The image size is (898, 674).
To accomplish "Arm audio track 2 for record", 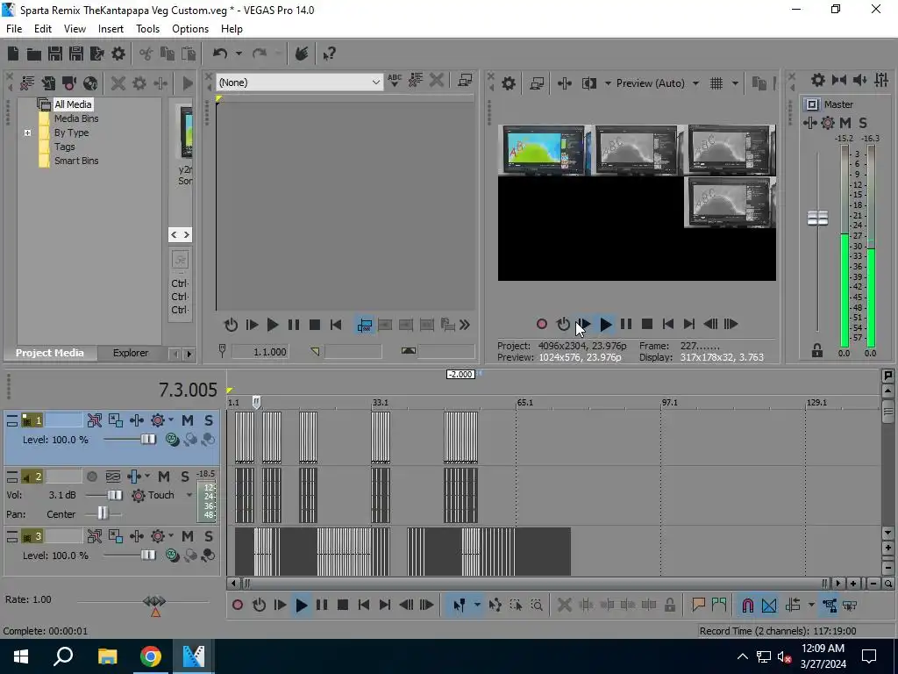I will click(91, 477).
